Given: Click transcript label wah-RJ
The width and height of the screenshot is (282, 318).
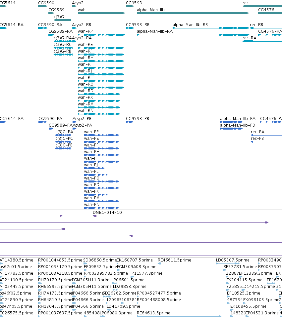Looking at the screenshot, I should (x=85, y=71).
